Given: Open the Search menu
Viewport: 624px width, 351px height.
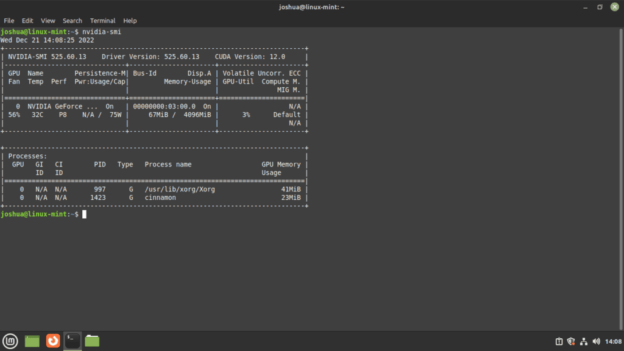Looking at the screenshot, I should pyautogui.click(x=72, y=20).
